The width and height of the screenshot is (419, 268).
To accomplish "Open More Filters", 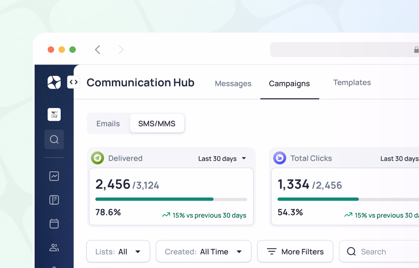I will [295, 251].
